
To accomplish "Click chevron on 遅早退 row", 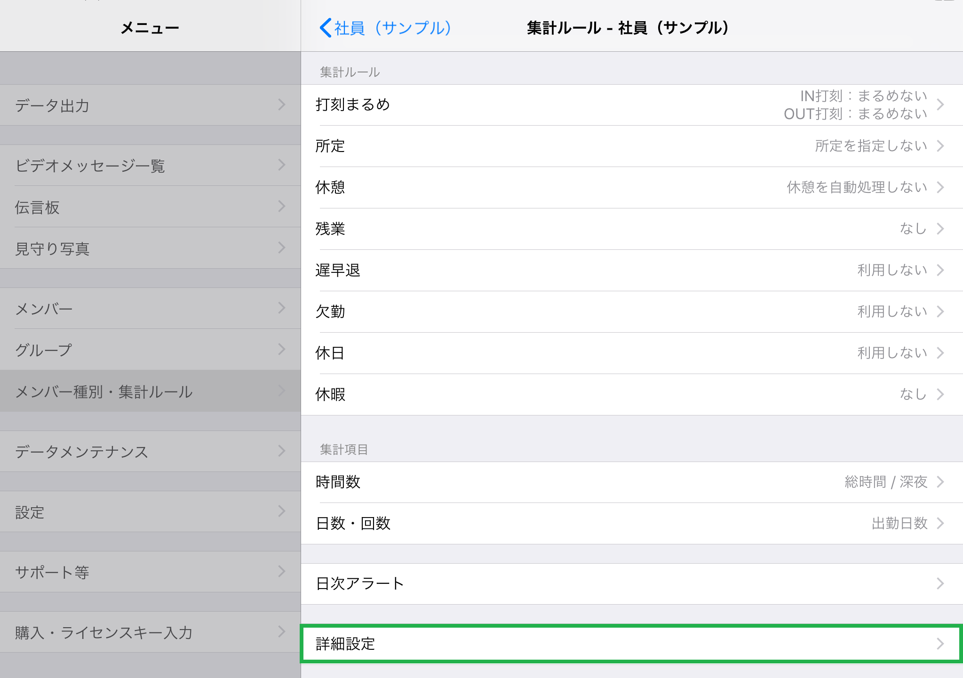I will coord(940,270).
